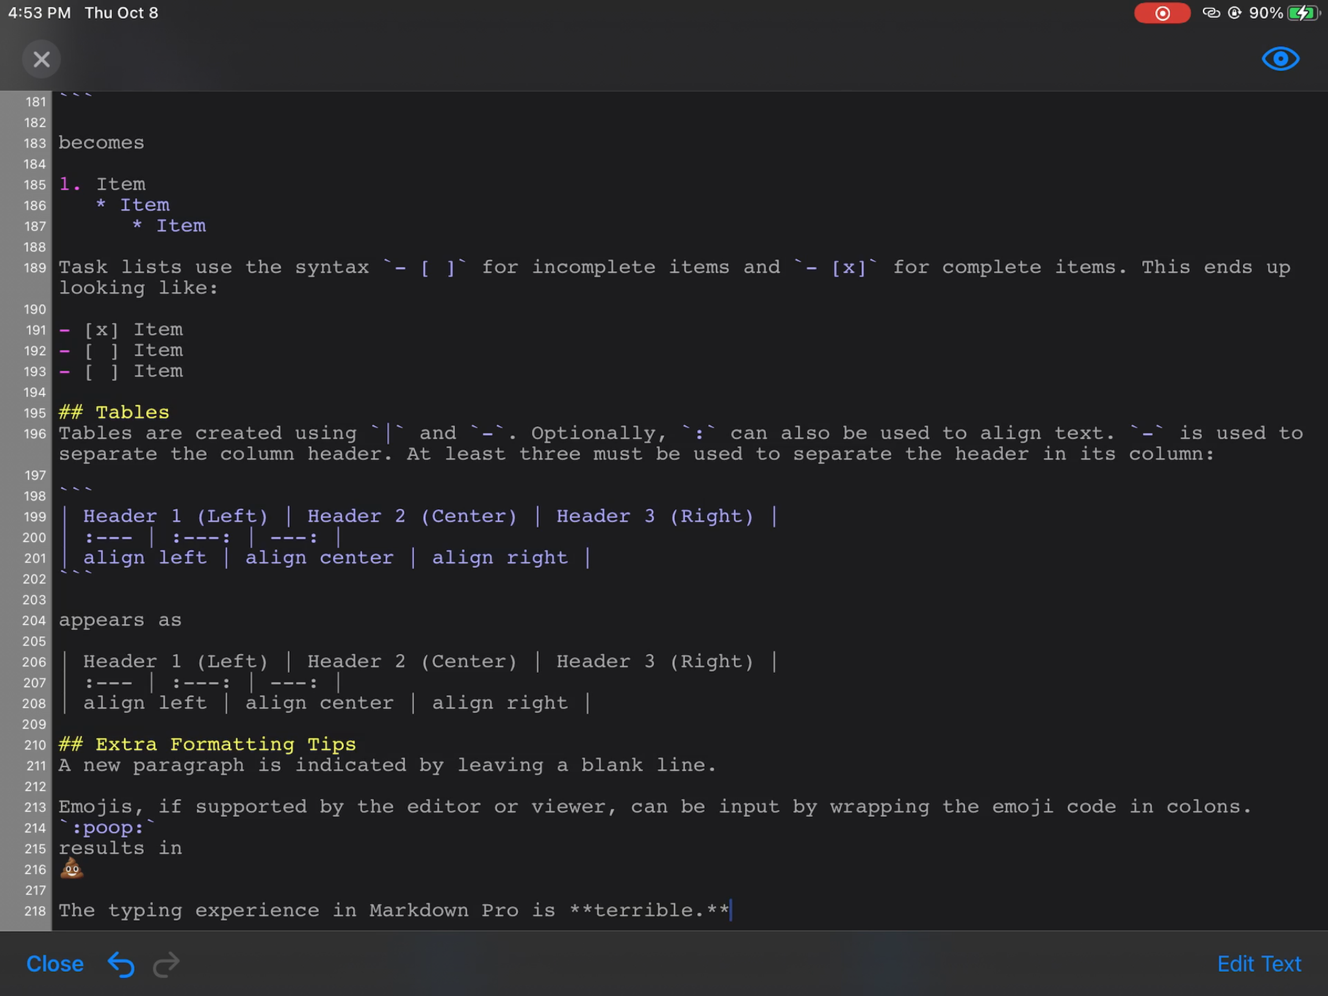Tap '* Item' on line 186

coord(132,205)
